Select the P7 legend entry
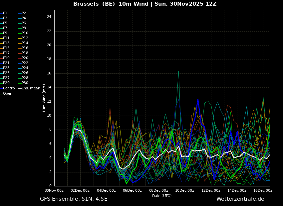Image resolution: width=283 pixels, height=206 pixels. pyautogui.click(x=5, y=28)
